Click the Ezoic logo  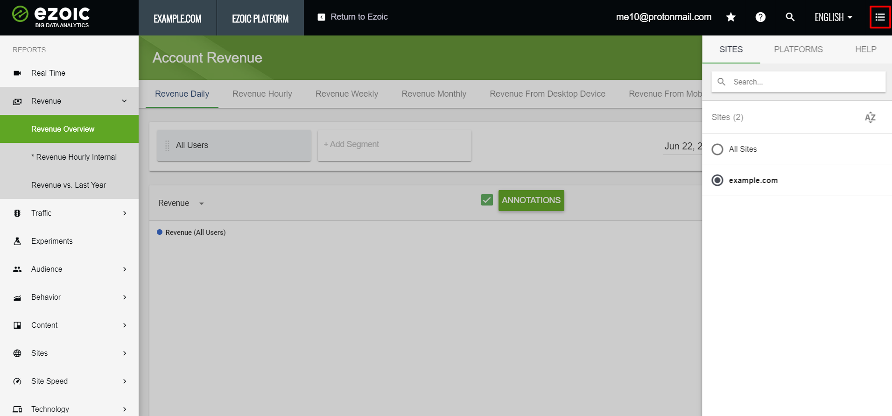click(x=51, y=17)
